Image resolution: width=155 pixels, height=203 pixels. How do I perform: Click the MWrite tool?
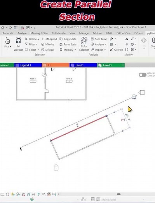[x=47, y=45]
